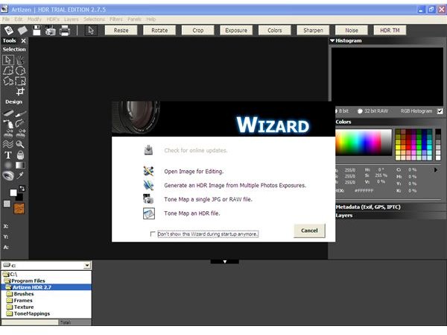The image size is (447, 335).
Task: Tick Don't show this Wizard during startup checkbox
Action: (153, 234)
